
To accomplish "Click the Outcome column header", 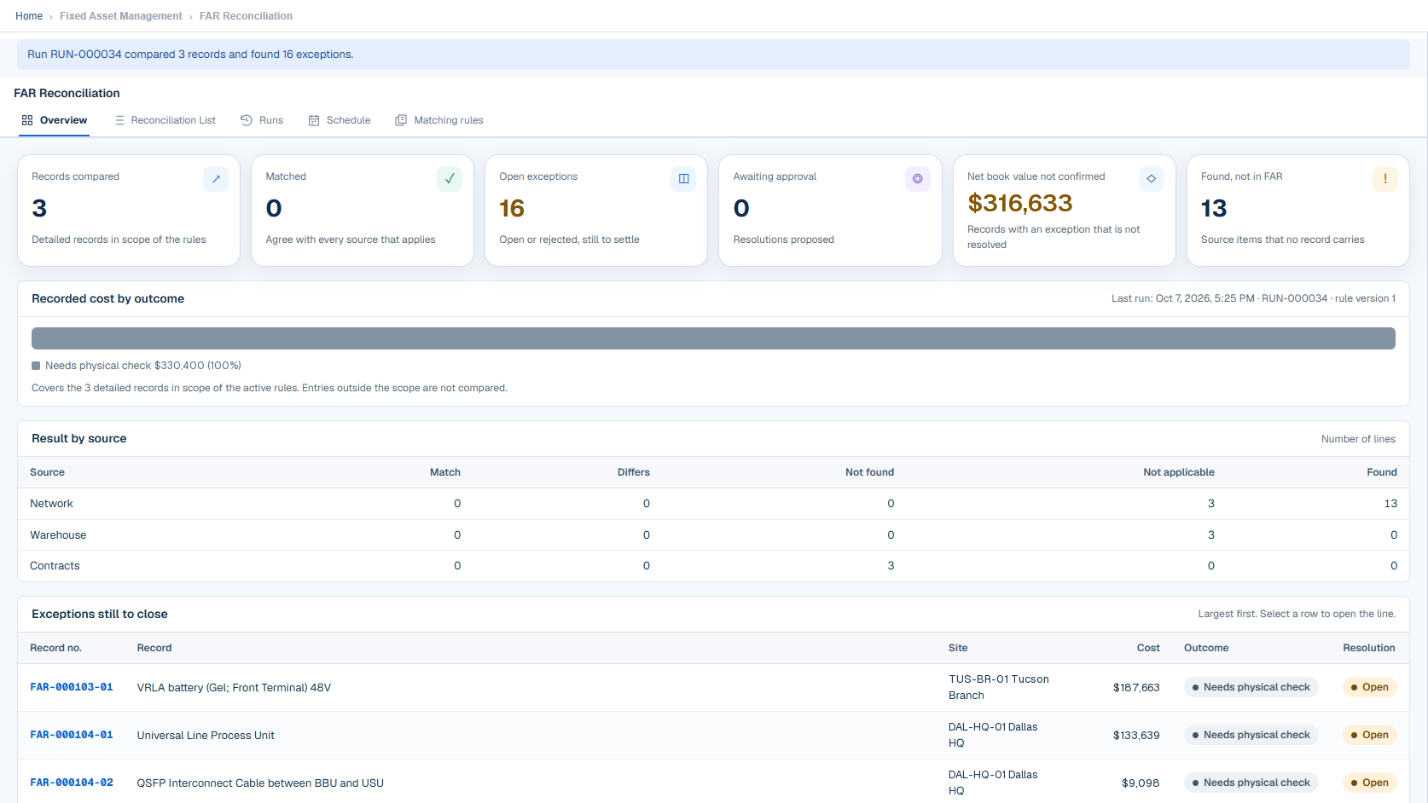I will pos(1206,648).
